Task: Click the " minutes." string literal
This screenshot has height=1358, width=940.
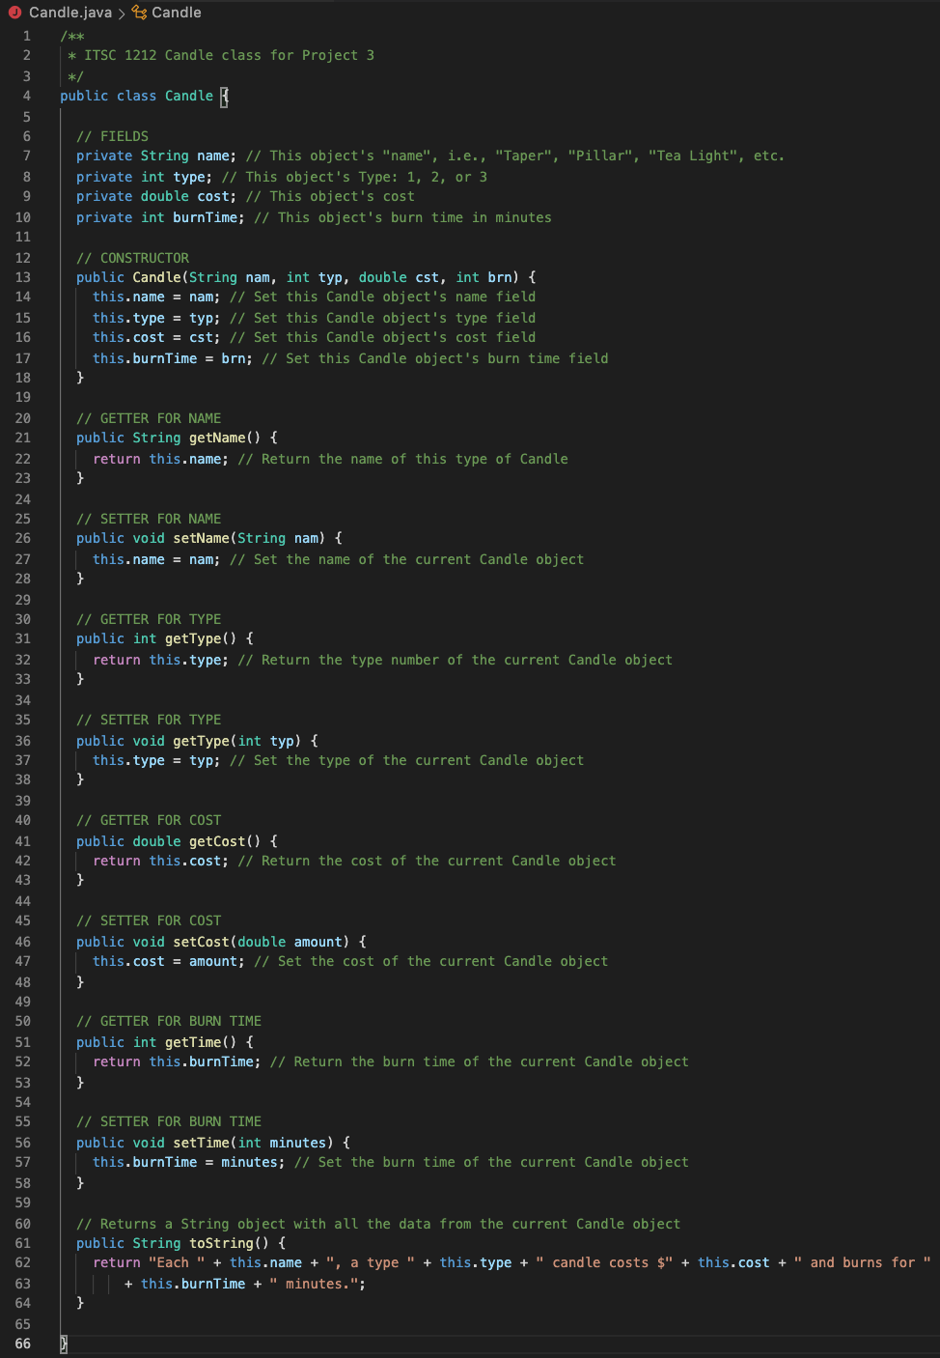Action: 314,1284
